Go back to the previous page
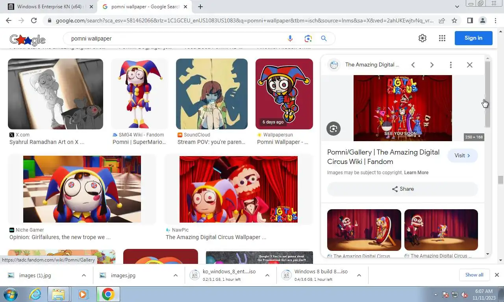 (9, 20)
